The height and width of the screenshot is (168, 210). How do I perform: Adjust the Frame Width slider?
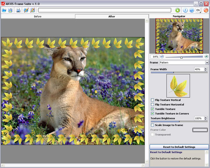click(x=179, y=73)
